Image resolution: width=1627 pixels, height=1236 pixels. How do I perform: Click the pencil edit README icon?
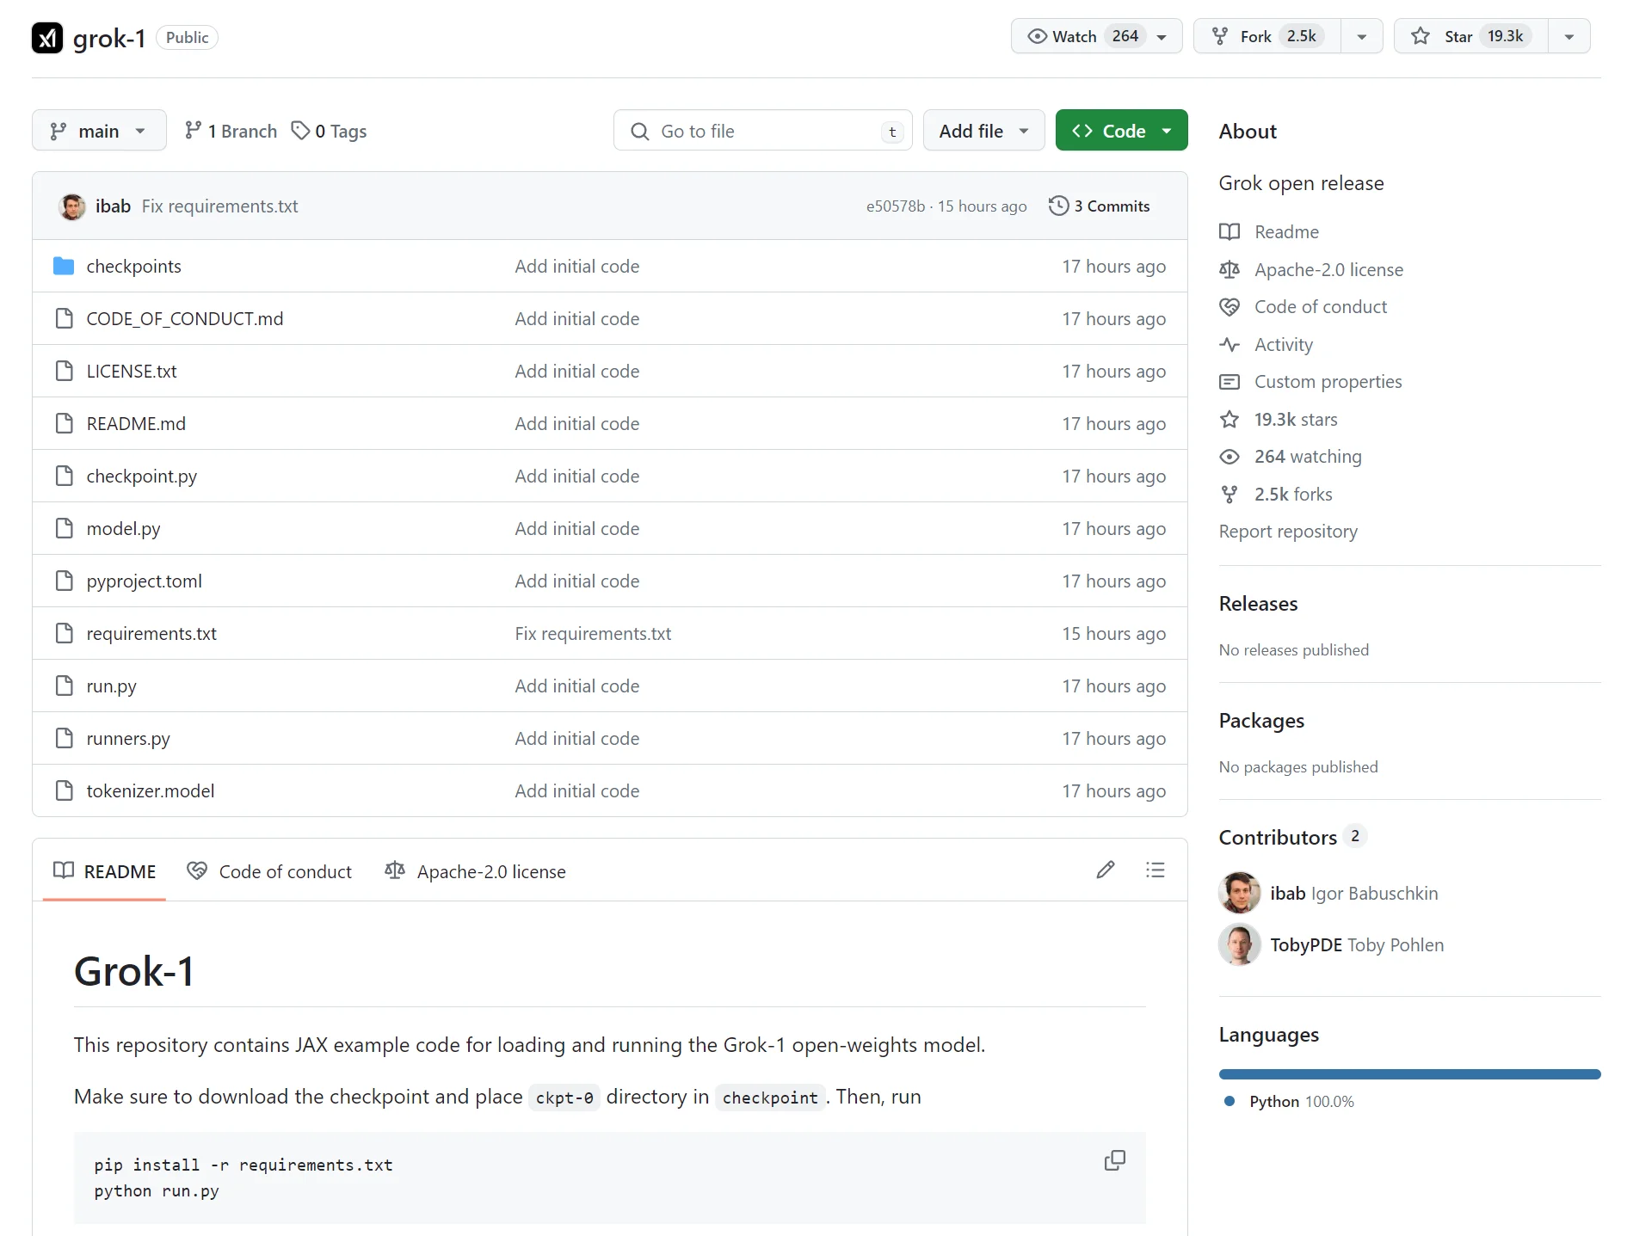pyautogui.click(x=1106, y=870)
